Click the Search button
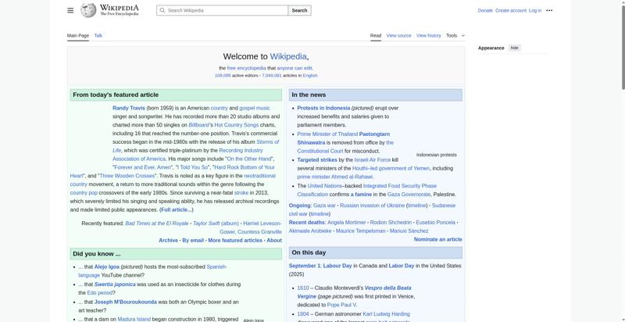 (299, 10)
